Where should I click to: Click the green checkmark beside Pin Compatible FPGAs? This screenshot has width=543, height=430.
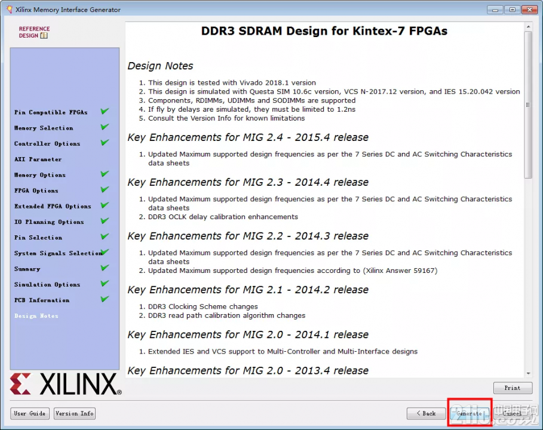point(105,111)
